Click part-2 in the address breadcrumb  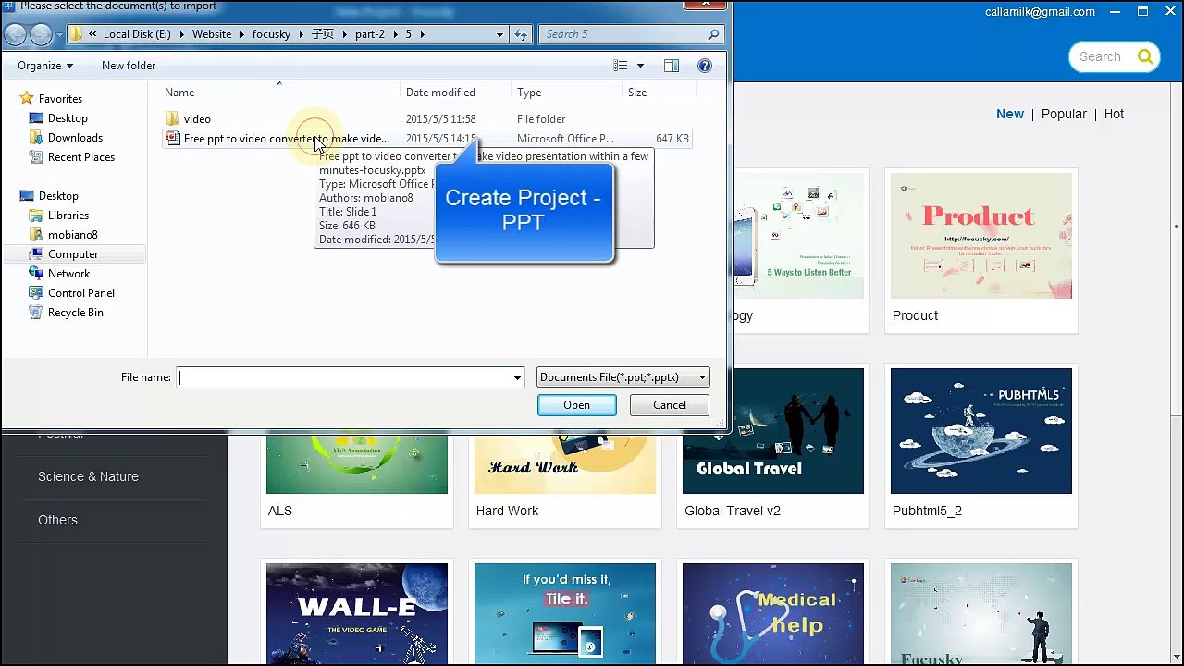coord(370,34)
